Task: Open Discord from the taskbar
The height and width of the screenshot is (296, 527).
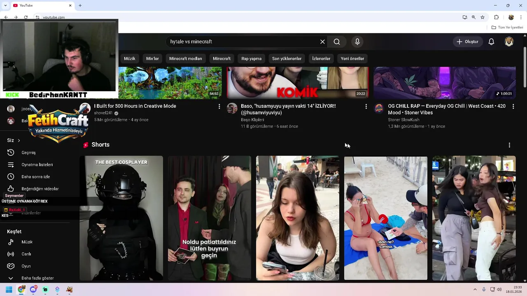Action: coord(33,289)
